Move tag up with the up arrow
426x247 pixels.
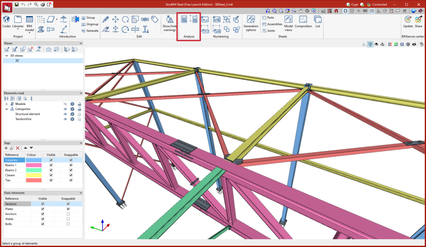25,148
